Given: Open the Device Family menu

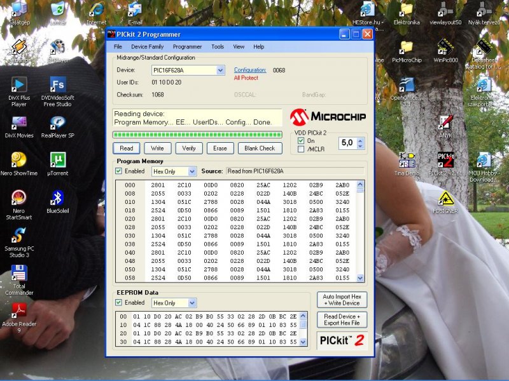Looking at the screenshot, I should pyautogui.click(x=148, y=46).
